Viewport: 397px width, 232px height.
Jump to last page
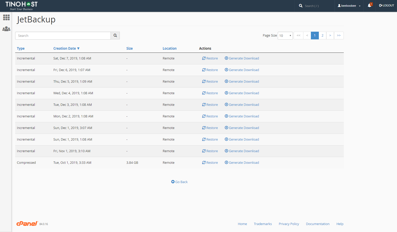point(339,36)
